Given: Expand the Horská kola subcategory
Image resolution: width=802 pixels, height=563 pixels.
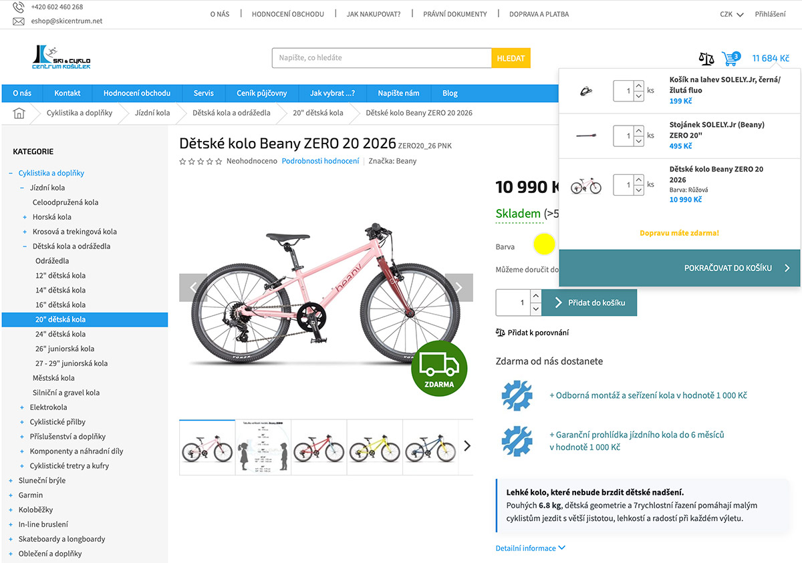Looking at the screenshot, I should [x=25, y=217].
